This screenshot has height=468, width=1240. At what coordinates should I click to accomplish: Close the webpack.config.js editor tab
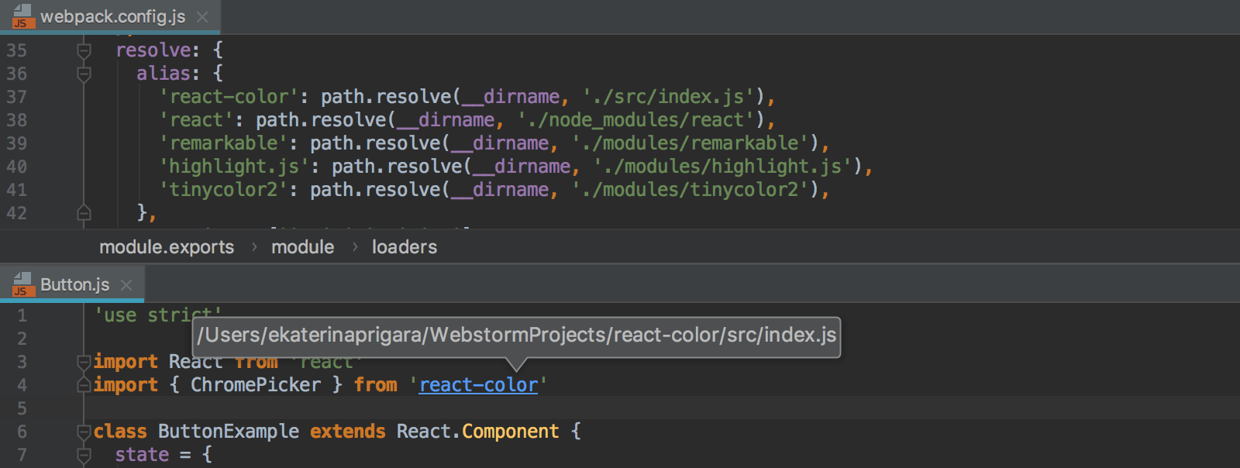[x=202, y=17]
